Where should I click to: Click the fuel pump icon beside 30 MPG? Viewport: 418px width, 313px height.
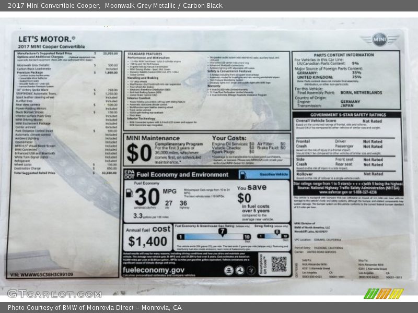tap(129, 193)
